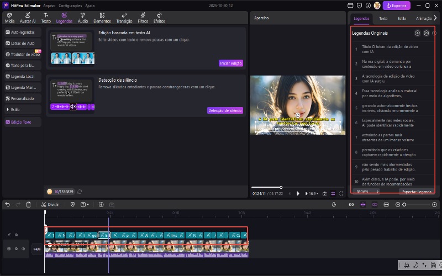Open the Arquivo menu
Viewport: 442px width, 276px height.
click(49, 6)
